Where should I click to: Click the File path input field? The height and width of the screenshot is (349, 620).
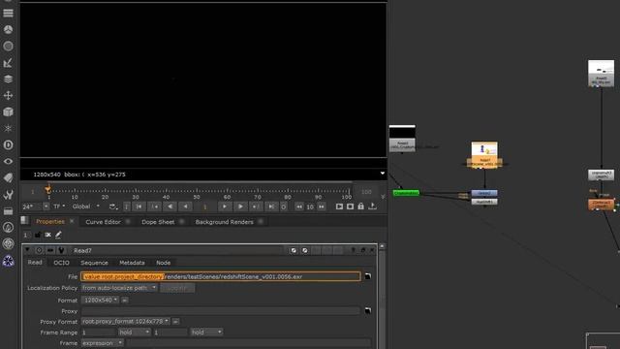[221, 276]
